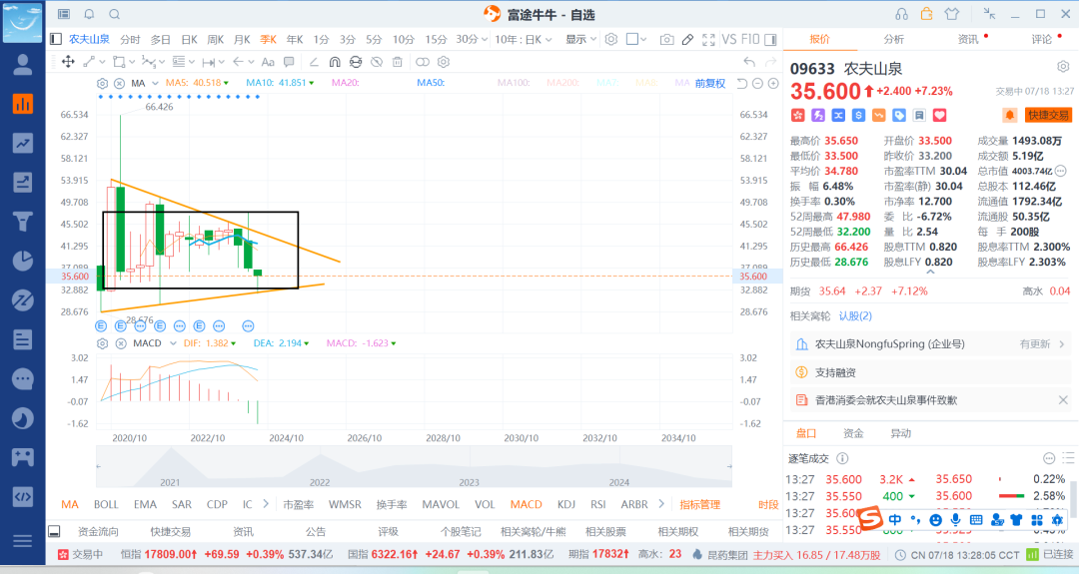Expand more sub indicators arrow after ARBR
Screen dimensions: 1079x574
pyautogui.click(x=661, y=504)
